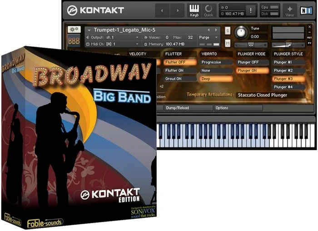318x231 pixels.
Task: Open the Keyb keyboard view icon
Action: click(194, 10)
